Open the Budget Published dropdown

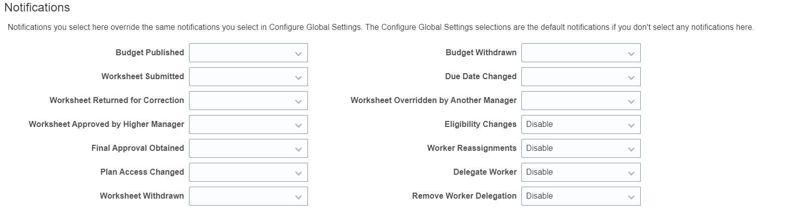[248, 53]
